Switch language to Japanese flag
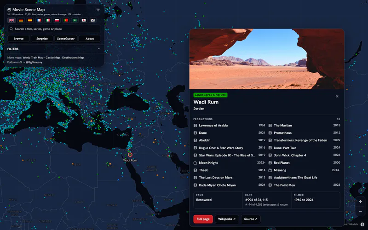 tap(84, 20)
